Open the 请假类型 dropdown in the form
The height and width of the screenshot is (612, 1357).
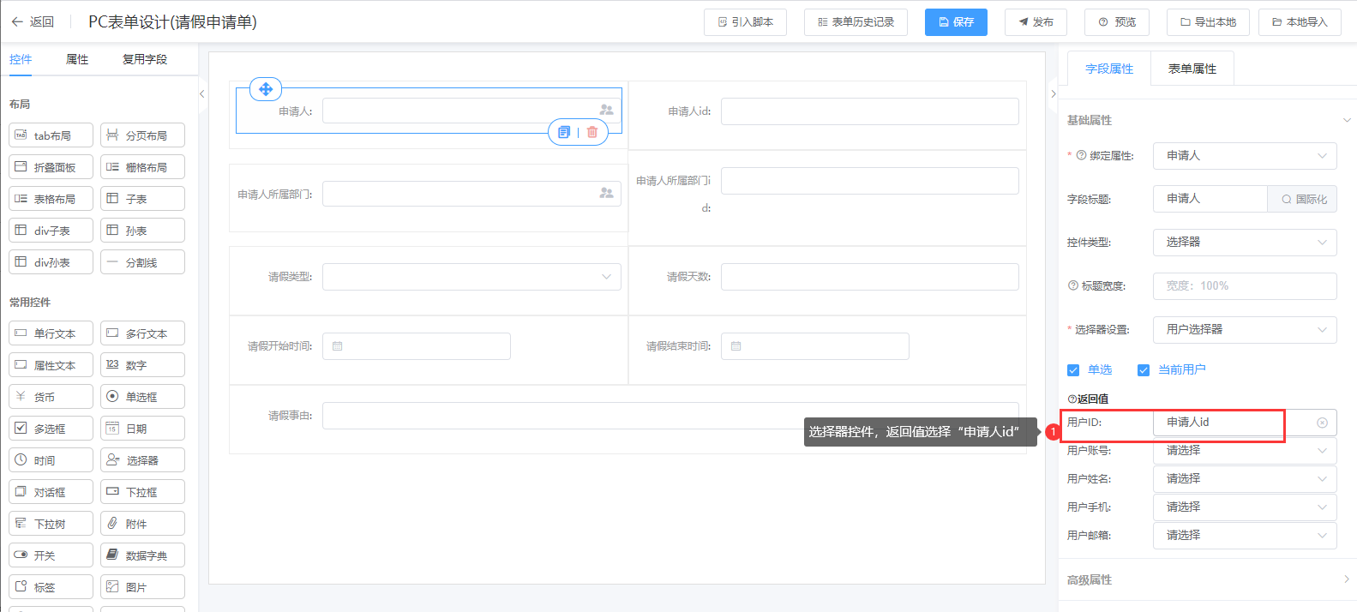[471, 277]
